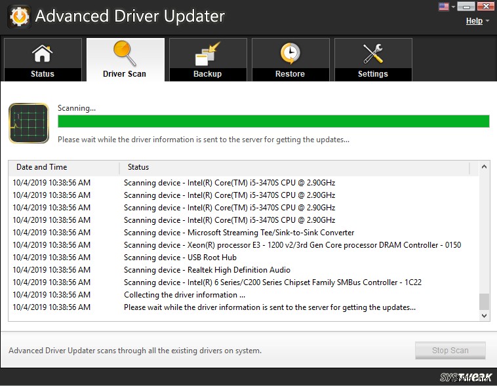This screenshot has height=386, width=497.
Task: Click the Date and Time column header
Action: [x=64, y=167]
